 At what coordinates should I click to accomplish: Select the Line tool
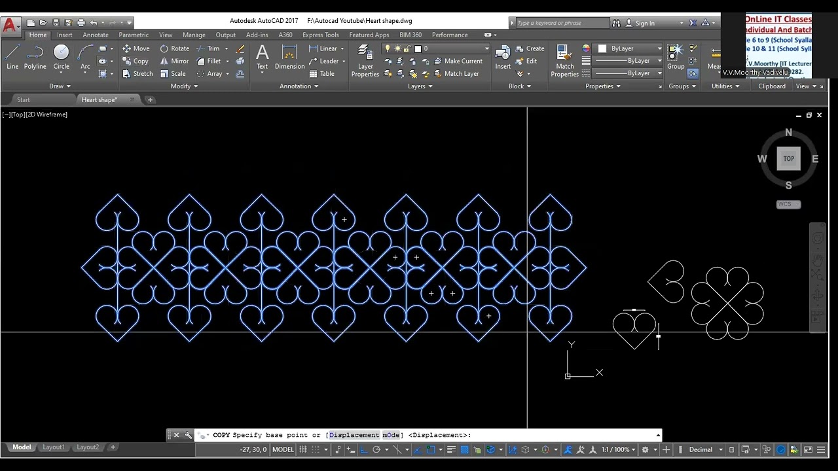pos(12,58)
